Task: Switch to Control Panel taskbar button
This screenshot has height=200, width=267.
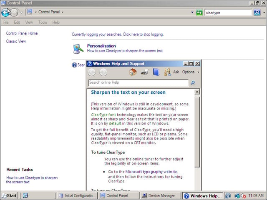Action: (x=118, y=195)
